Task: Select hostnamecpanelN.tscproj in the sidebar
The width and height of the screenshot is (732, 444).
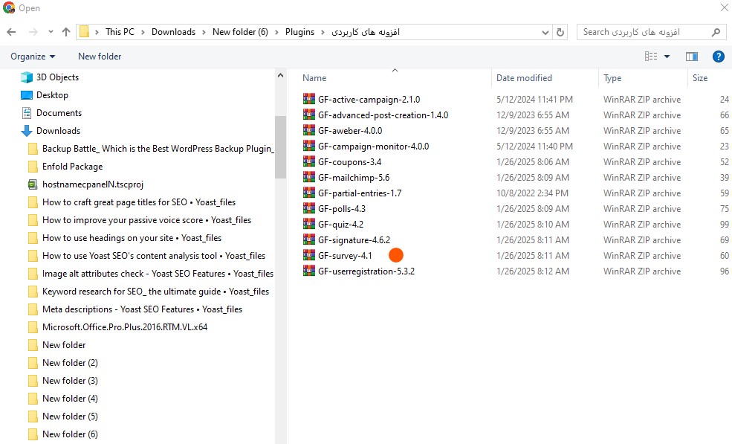Action: pos(92,184)
